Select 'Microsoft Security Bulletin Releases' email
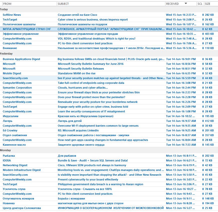This screenshot has height=212, width=218. coord(109,69)
